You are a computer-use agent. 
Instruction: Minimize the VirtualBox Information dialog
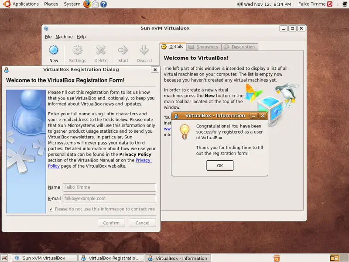(x=253, y=116)
